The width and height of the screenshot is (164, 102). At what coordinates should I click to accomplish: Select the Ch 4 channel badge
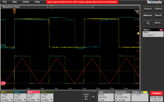pos(47,96)
